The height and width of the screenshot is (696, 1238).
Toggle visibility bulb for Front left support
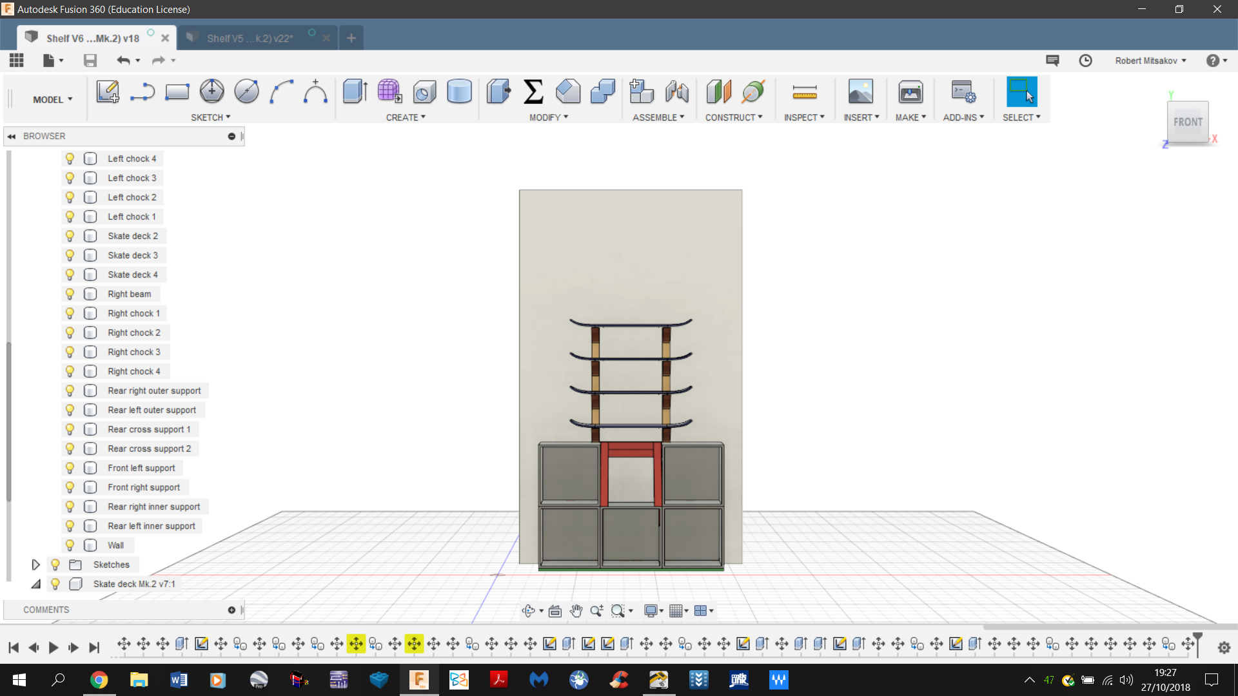tap(70, 468)
